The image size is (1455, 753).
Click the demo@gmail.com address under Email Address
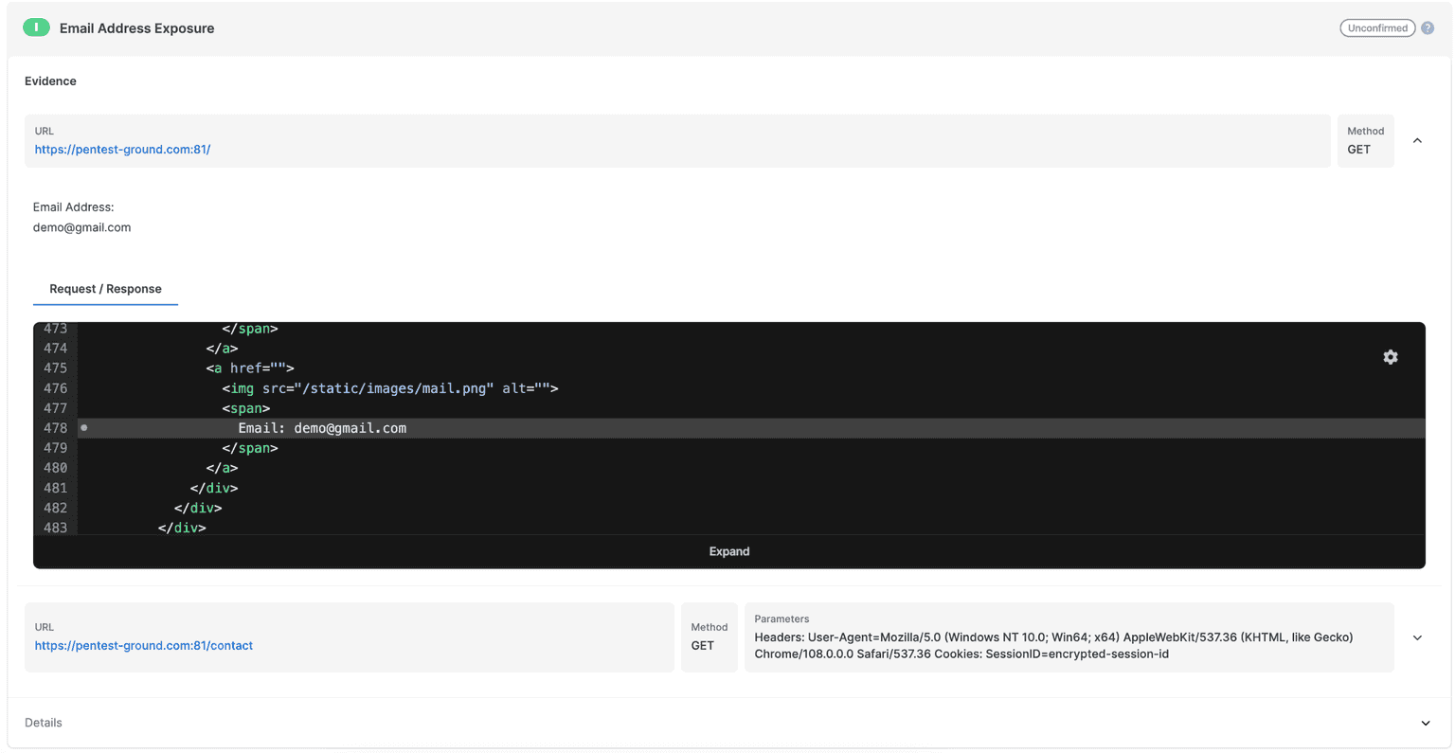tap(81, 227)
